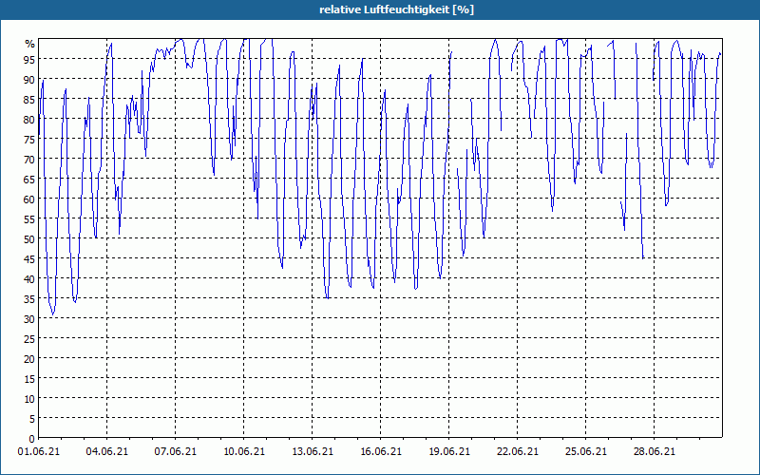
Task: Select the date label 19.06.21
Action: coord(448,451)
